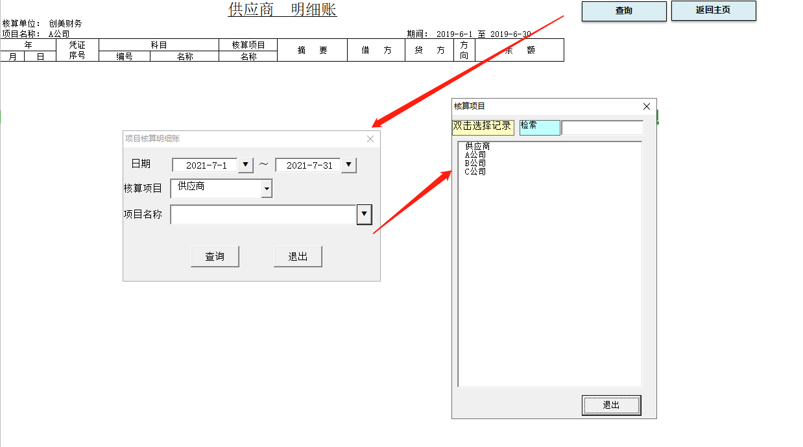Click the 供应商 明细账 title
This screenshot has height=447, width=803.
click(282, 10)
